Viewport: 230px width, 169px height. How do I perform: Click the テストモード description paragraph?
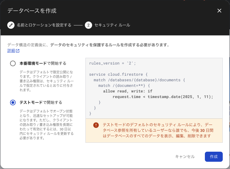point(47,125)
